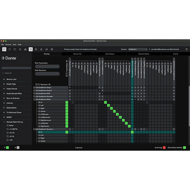Click green subscription check on Mixer Center diagonal

click(114, 111)
